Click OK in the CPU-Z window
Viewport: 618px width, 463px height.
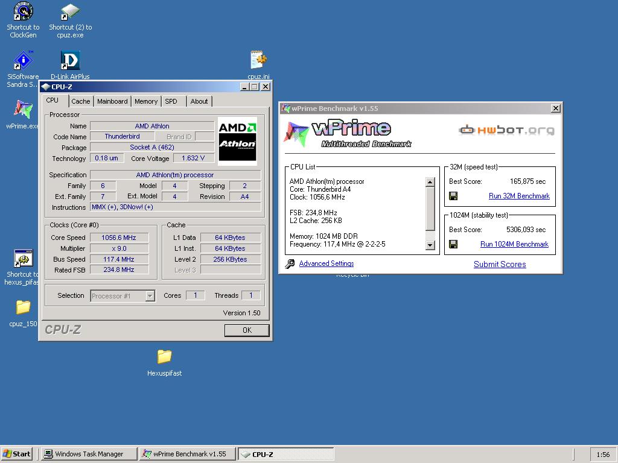click(247, 330)
